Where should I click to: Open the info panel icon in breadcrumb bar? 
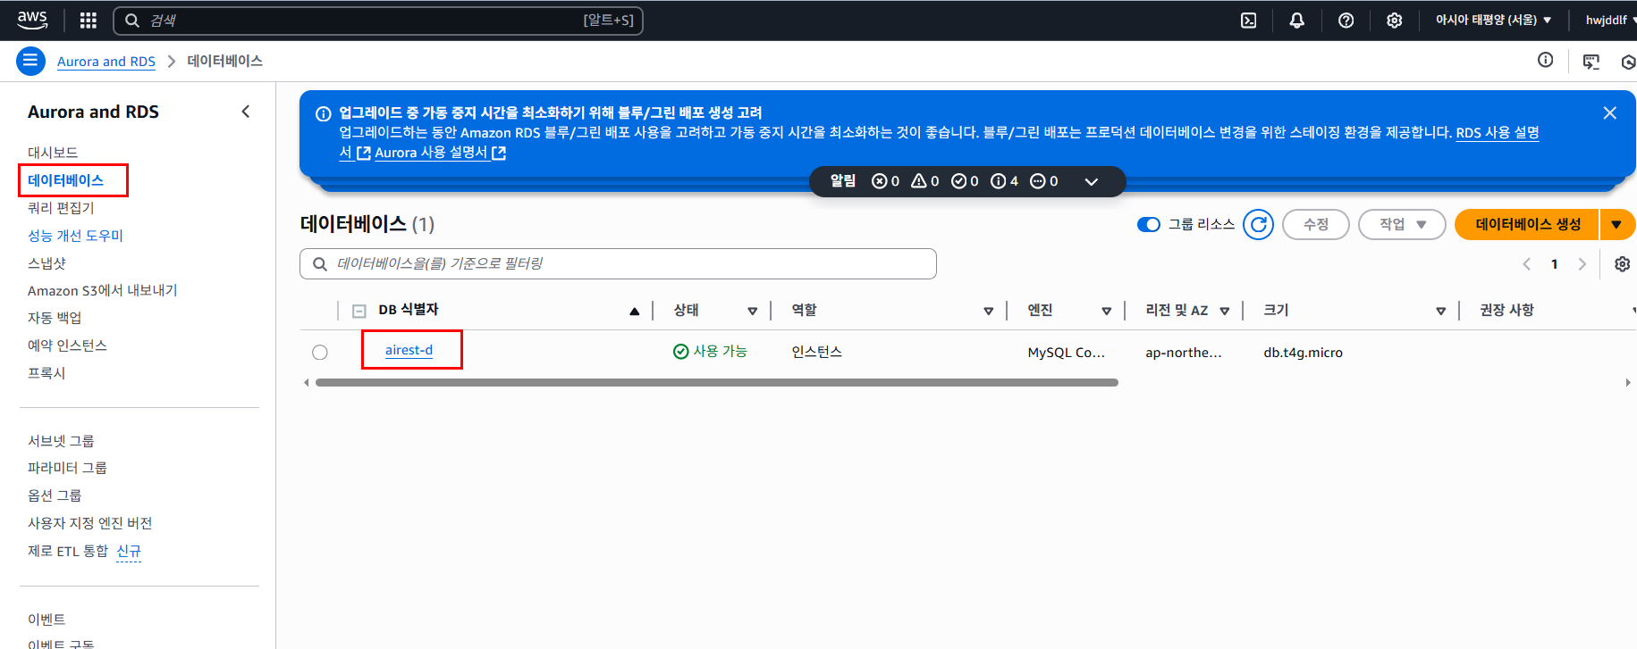[1545, 60]
